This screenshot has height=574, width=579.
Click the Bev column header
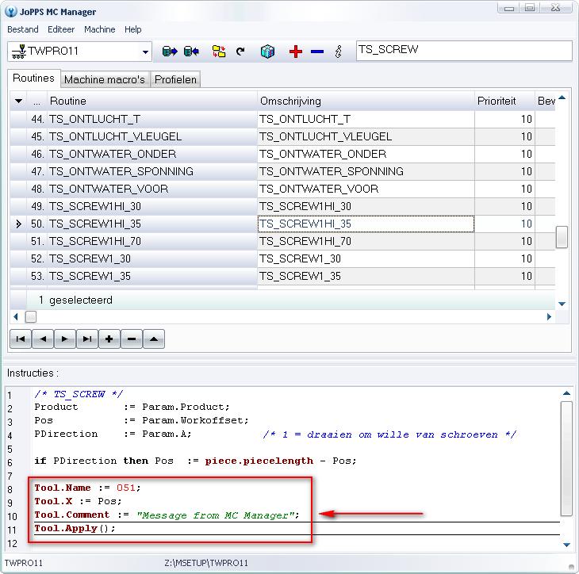click(x=546, y=101)
